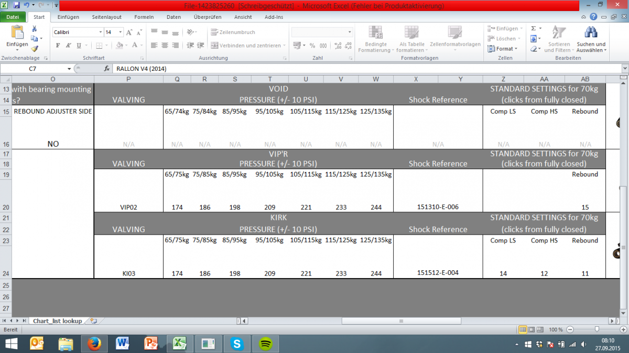Click the fx insert function icon
Image resolution: width=629 pixels, height=353 pixels.
[107, 69]
